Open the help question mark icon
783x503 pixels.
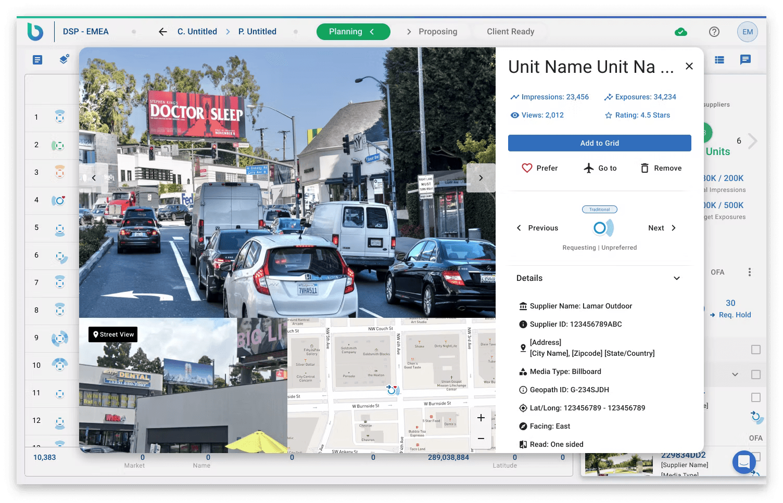click(x=714, y=32)
